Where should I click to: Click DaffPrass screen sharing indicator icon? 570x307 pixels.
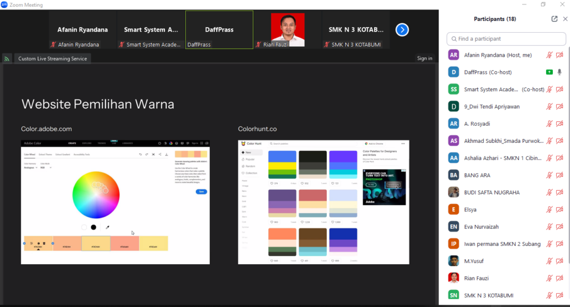tap(549, 72)
